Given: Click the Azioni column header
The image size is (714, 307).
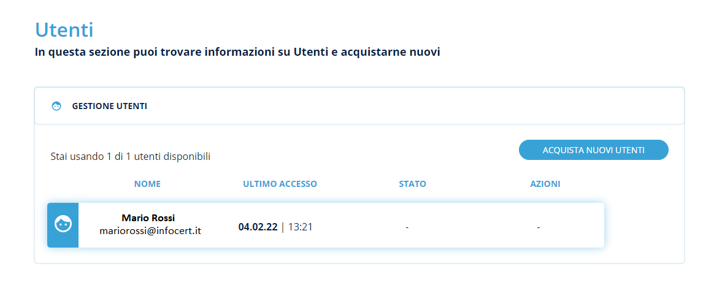Looking at the screenshot, I should pos(545,184).
